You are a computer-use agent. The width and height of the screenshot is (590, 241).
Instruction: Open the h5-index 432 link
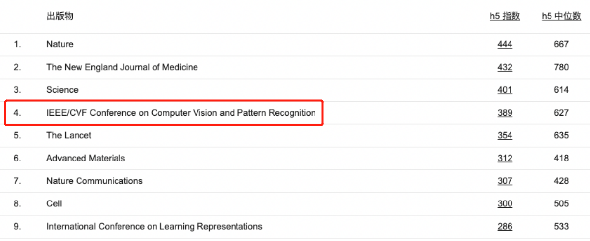505,67
